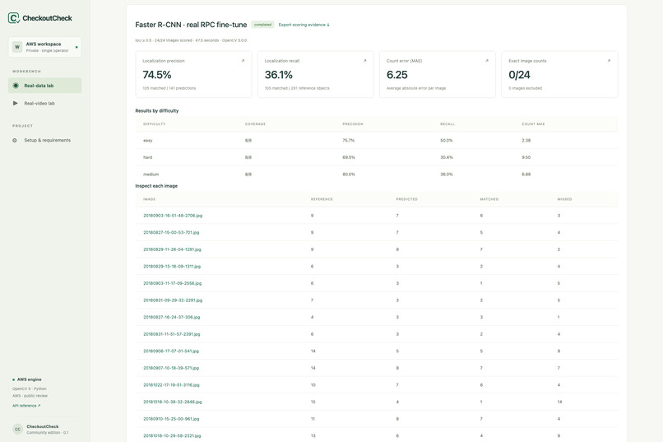663x442 pixels.
Task: Click the Localization recall 36.1% value
Action: 279,75
